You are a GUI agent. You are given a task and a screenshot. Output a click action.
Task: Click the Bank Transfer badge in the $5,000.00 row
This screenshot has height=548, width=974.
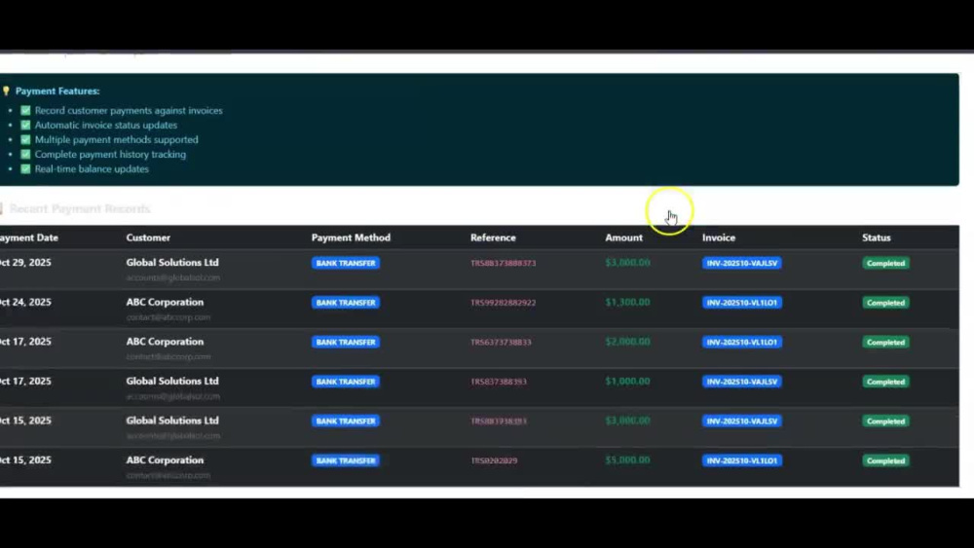tap(346, 460)
